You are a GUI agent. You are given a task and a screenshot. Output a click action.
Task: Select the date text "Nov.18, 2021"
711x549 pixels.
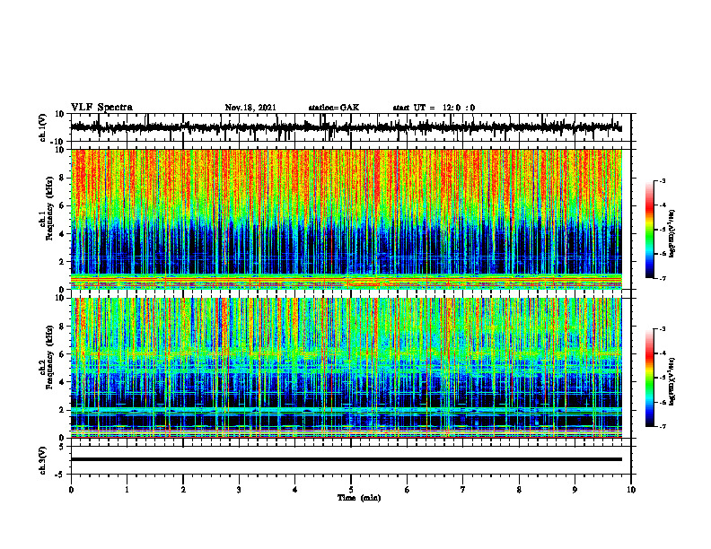point(250,108)
